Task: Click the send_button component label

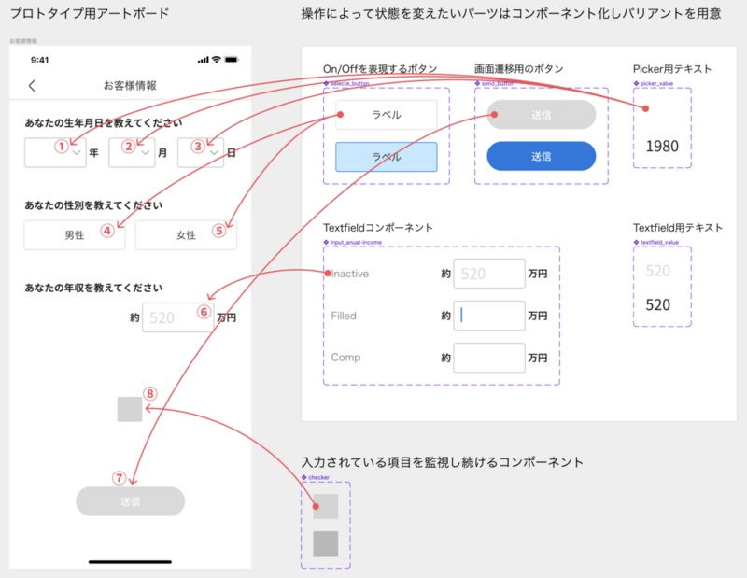Action: pos(495,83)
